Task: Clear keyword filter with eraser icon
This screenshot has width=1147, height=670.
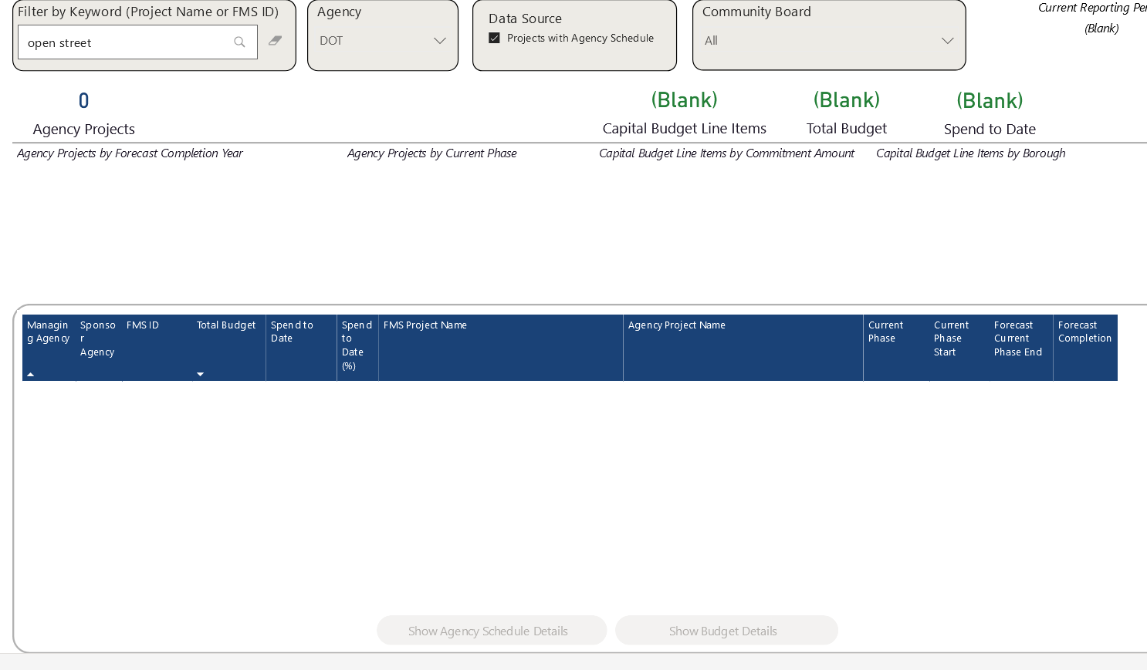Action: (275, 41)
